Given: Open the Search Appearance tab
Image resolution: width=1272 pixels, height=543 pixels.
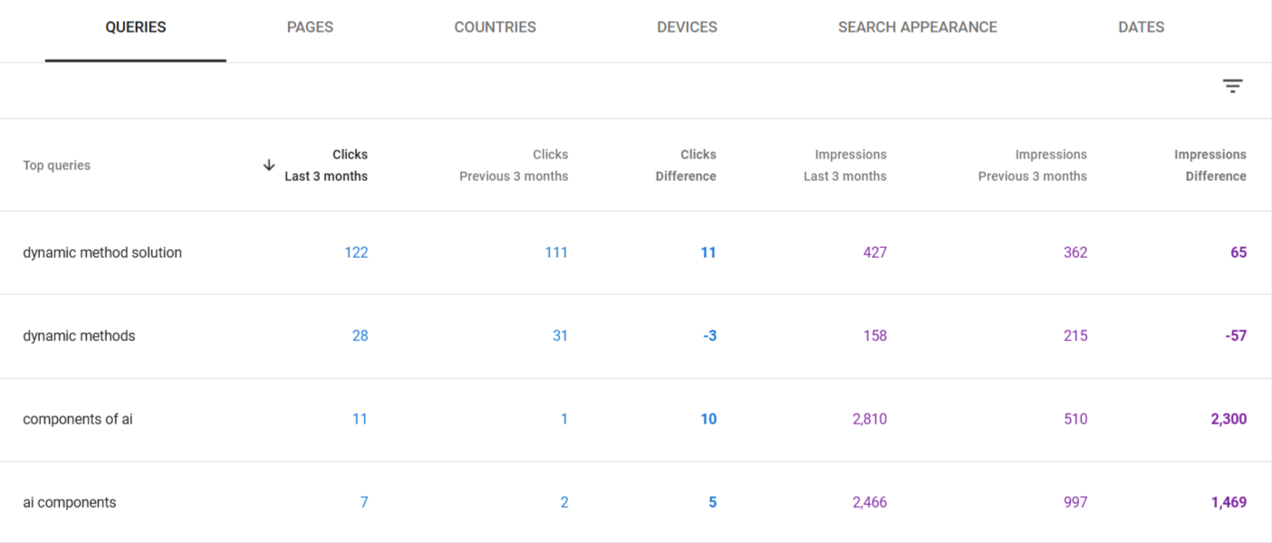Looking at the screenshot, I should point(917,27).
